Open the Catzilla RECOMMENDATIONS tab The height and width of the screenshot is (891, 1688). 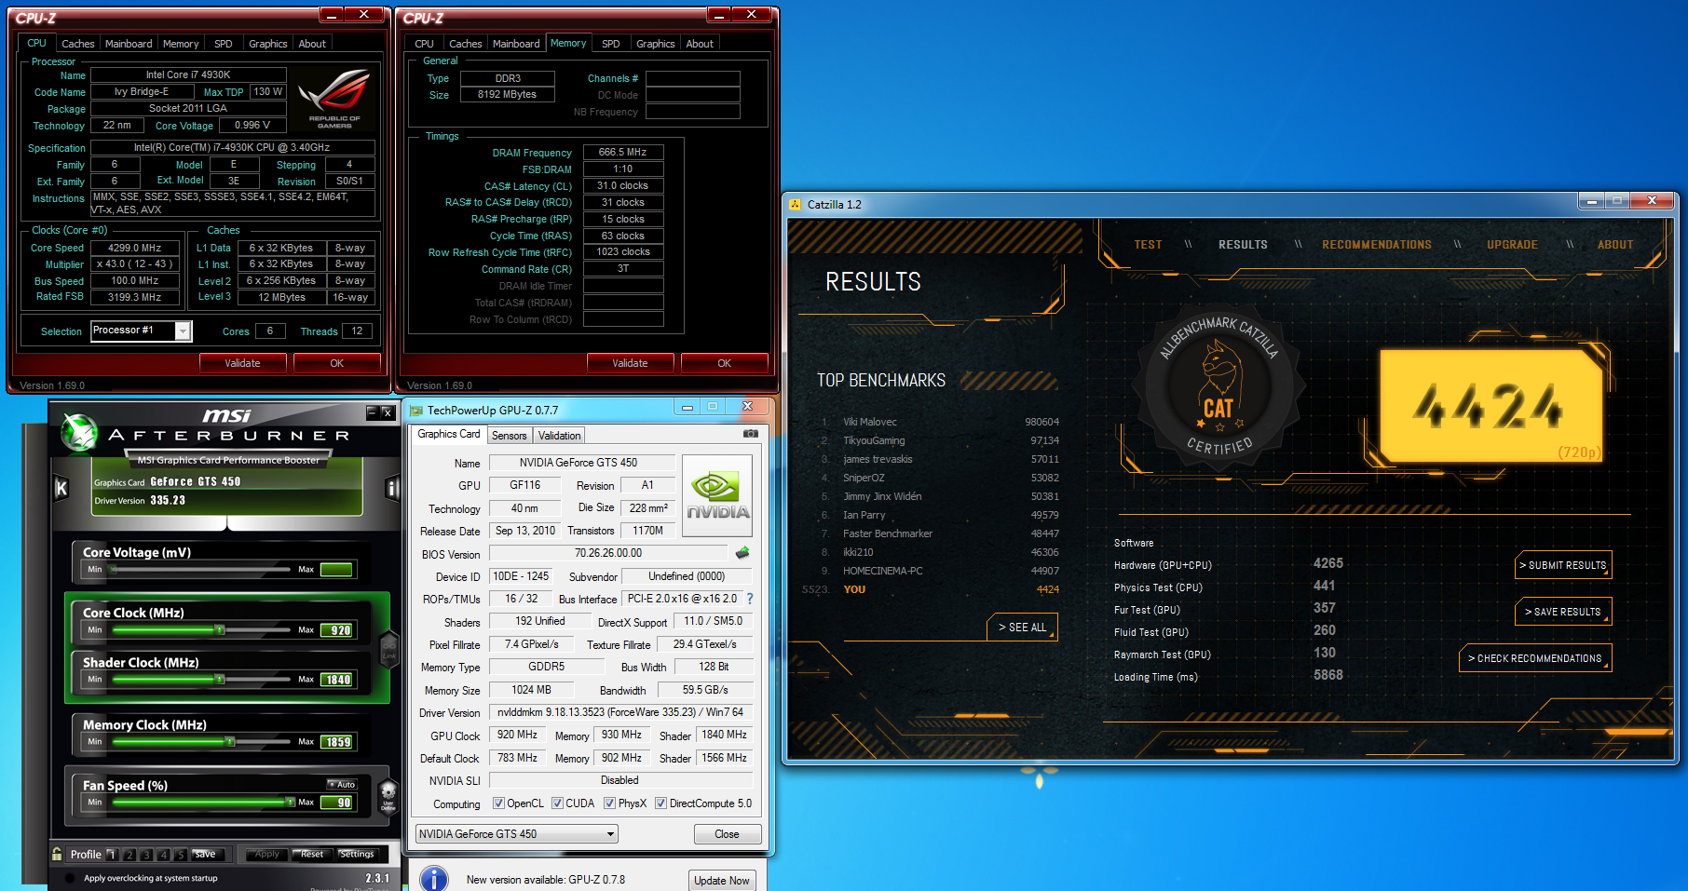[1376, 245]
